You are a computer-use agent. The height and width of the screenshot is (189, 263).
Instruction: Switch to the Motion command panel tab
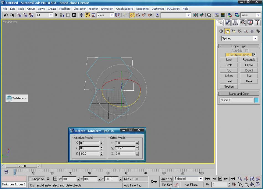point(243,22)
